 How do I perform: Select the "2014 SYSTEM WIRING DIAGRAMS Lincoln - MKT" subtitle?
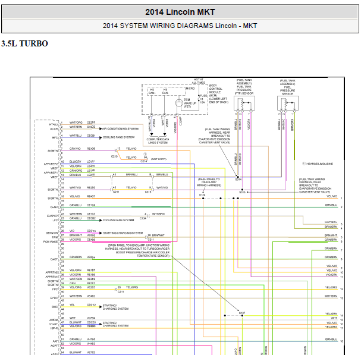click(180, 26)
